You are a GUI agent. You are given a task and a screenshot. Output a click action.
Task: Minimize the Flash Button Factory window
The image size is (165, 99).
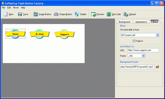click(153, 3)
